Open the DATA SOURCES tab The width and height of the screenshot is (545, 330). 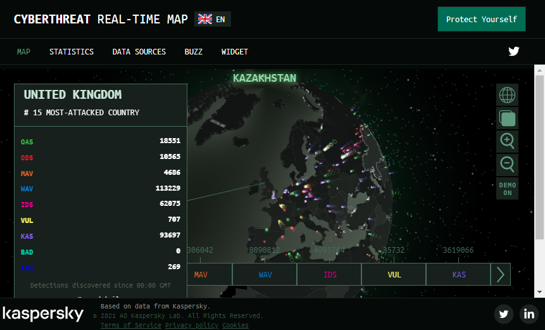[139, 52]
